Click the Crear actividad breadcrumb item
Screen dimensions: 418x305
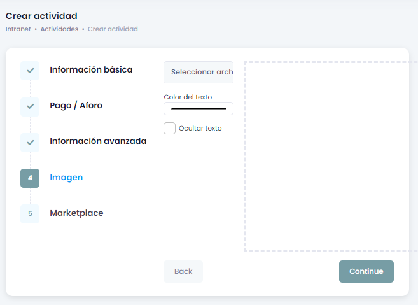(x=113, y=29)
